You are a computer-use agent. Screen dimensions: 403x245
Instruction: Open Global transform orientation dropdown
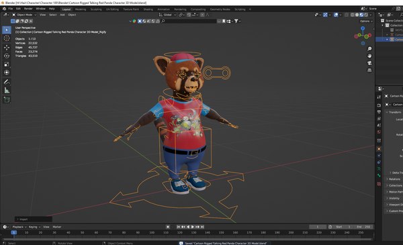[167, 15]
